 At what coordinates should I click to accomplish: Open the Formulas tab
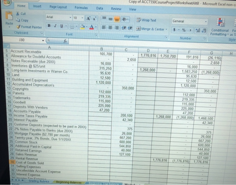click(x=81, y=8)
